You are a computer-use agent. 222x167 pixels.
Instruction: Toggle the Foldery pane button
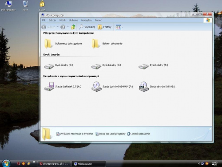coord(104,27)
